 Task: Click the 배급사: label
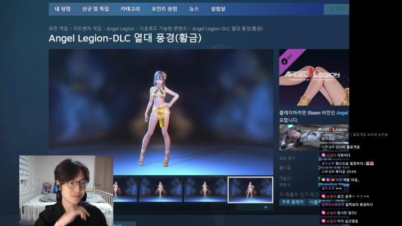point(285,185)
